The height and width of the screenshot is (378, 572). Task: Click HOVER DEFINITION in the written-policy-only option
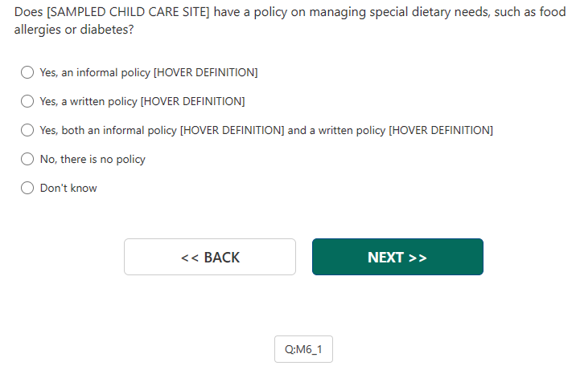point(192,101)
